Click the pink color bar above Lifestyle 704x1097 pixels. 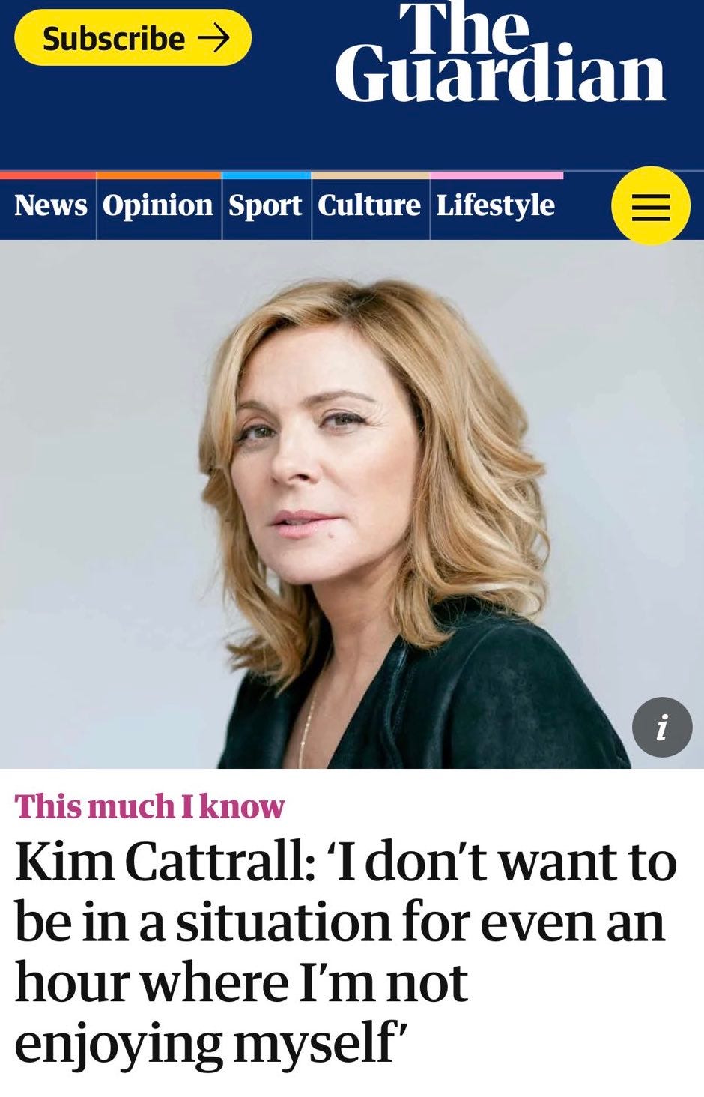point(497,175)
